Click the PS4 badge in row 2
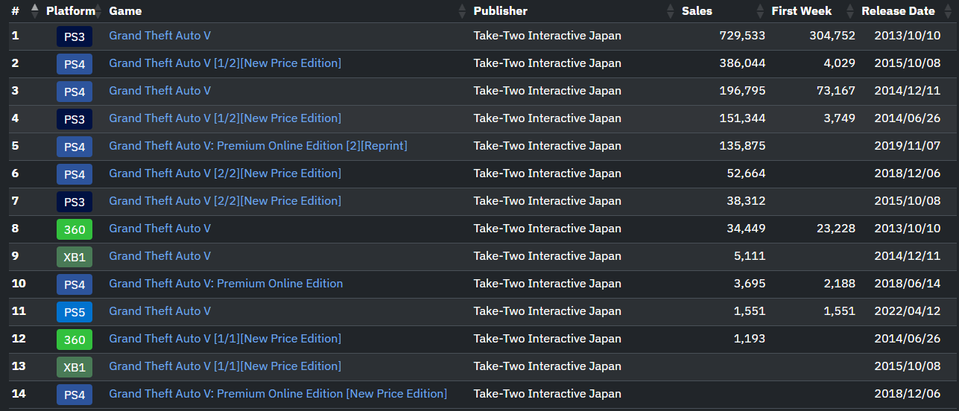This screenshot has width=959, height=411. (75, 64)
